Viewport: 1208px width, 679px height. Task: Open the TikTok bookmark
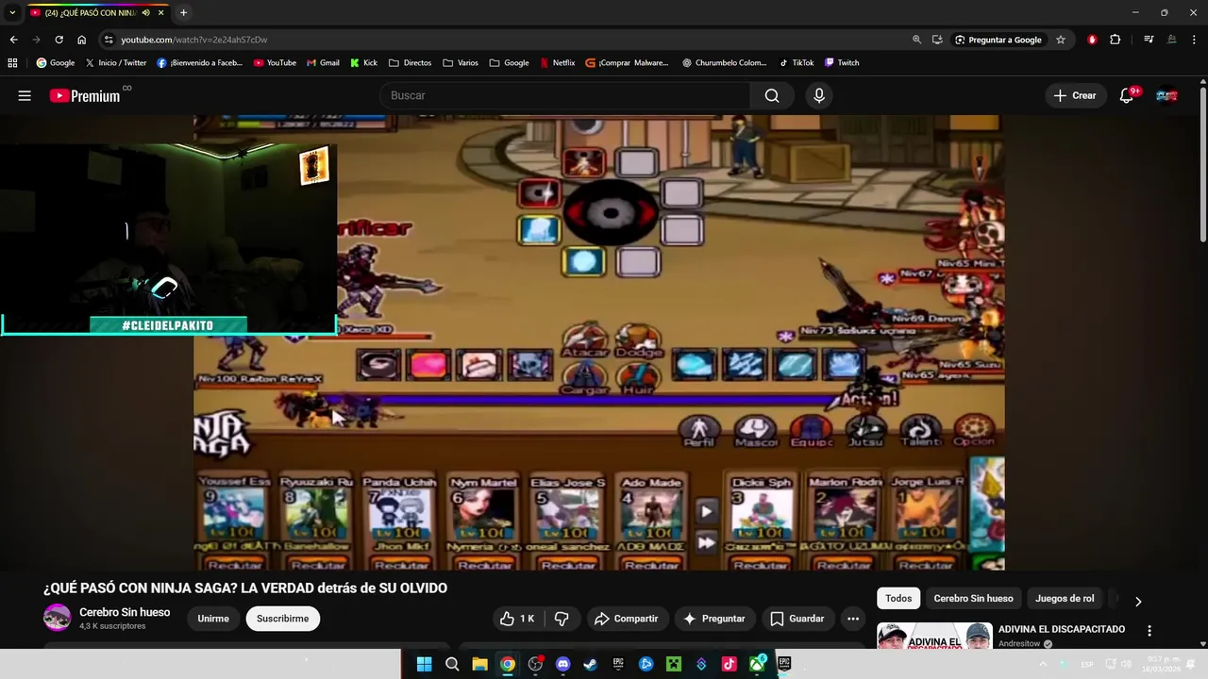pyautogui.click(x=797, y=63)
